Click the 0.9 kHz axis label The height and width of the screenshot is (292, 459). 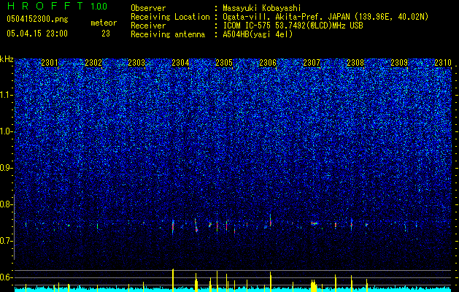(7, 168)
